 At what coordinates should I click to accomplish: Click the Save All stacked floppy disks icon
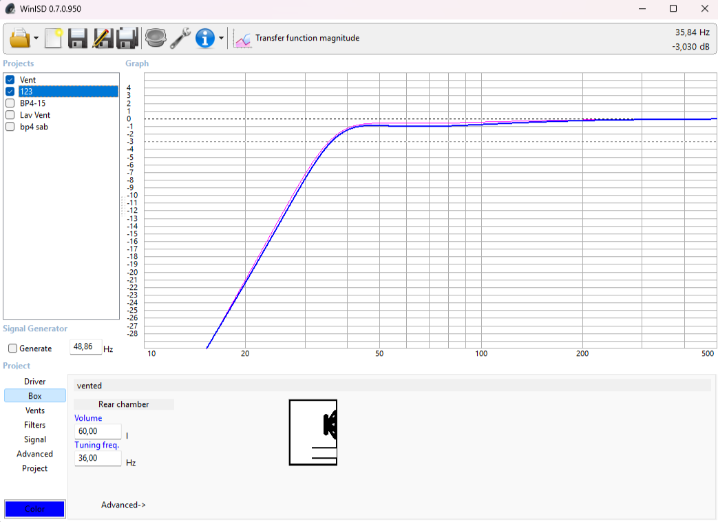point(127,38)
